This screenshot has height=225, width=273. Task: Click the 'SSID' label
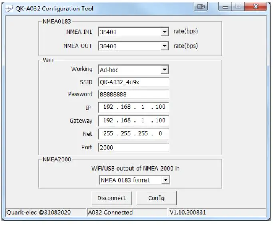tap(86, 82)
